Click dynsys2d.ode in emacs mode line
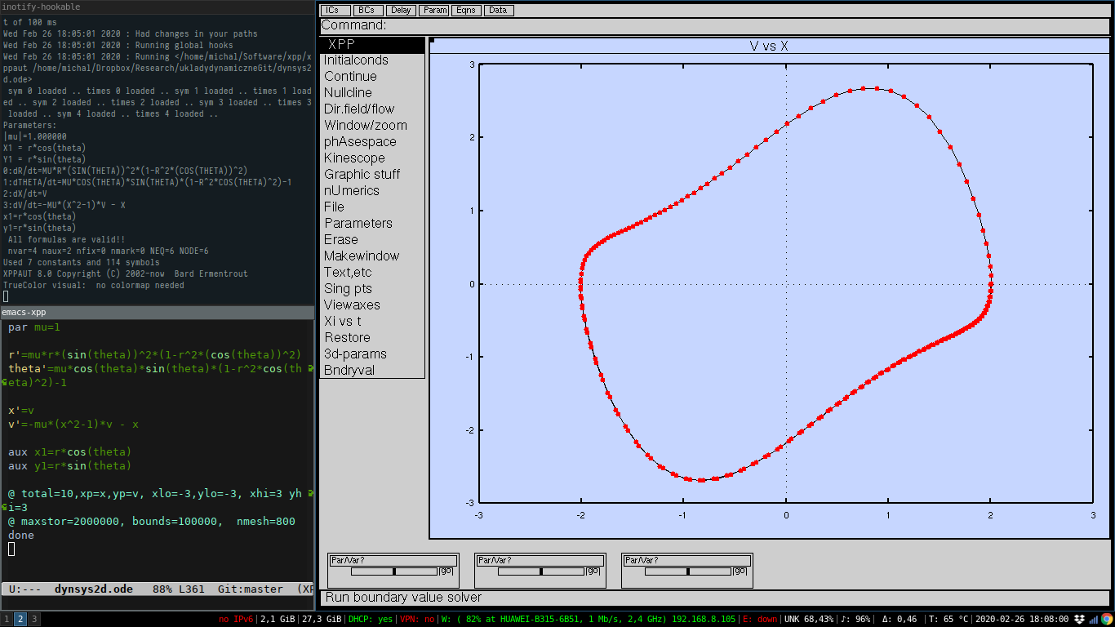 [x=94, y=589]
